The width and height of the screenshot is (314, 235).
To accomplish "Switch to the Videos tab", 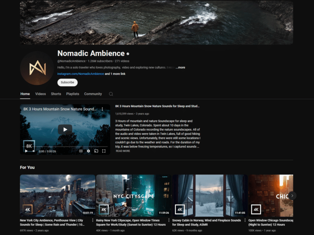I will (x=40, y=94).
